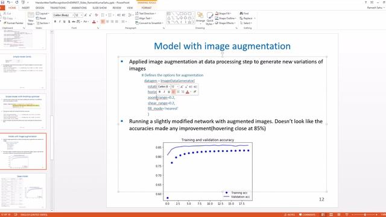386x217 pixels.
Task: Open the Text Direction dropdown
Action: [x=146, y=13]
